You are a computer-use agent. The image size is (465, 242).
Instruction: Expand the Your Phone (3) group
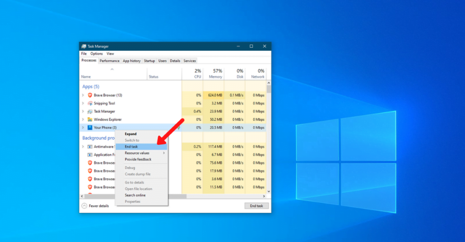click(x=83, y=128)
